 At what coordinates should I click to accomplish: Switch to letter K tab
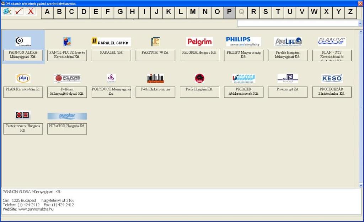tap(169, 12)
